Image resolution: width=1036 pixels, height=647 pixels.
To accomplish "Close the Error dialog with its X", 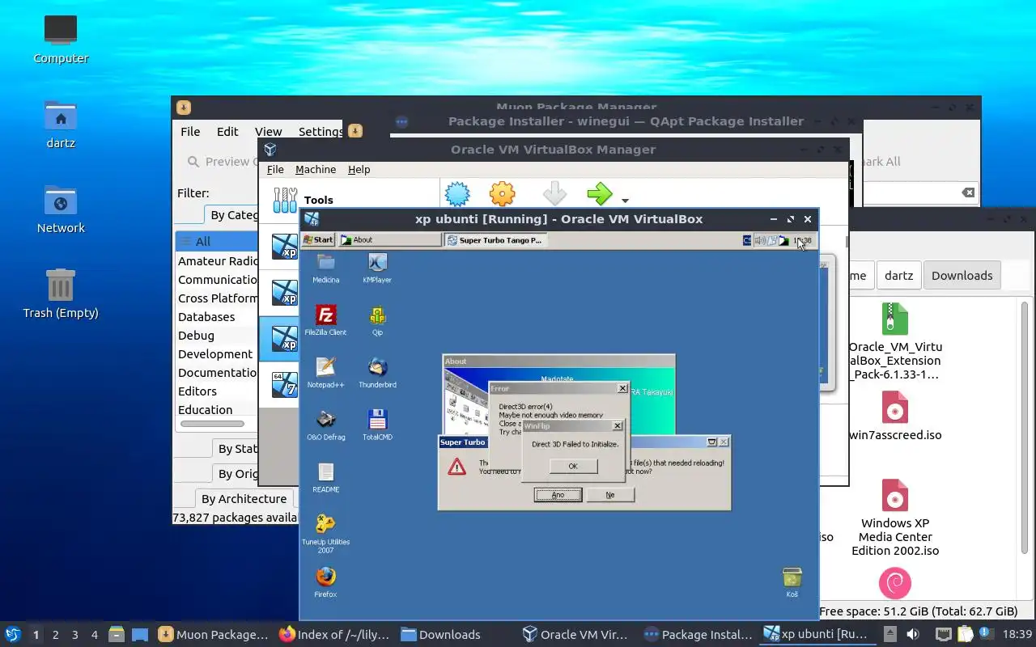I will click(x=622, y=388).
